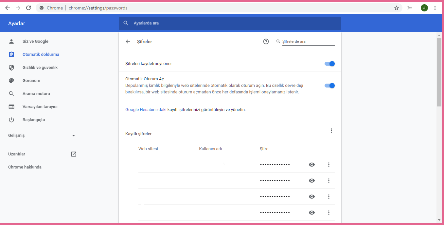This screenshot has height=225, width=444.
Task: Click the back arrow next to Şifreler heading
Action: point(128,41)
